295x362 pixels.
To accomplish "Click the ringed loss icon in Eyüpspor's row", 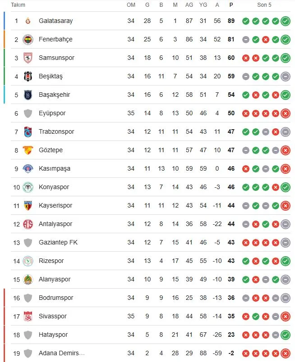I will 285,113.
